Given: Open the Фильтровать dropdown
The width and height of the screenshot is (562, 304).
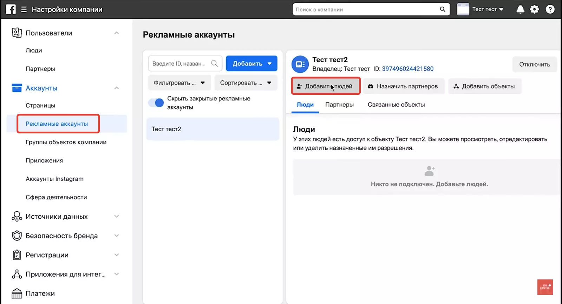Looking at the screenshot, I should coord(179,83).
